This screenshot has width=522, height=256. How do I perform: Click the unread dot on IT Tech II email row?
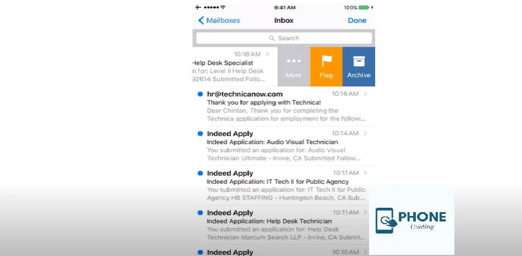(200, 173)
